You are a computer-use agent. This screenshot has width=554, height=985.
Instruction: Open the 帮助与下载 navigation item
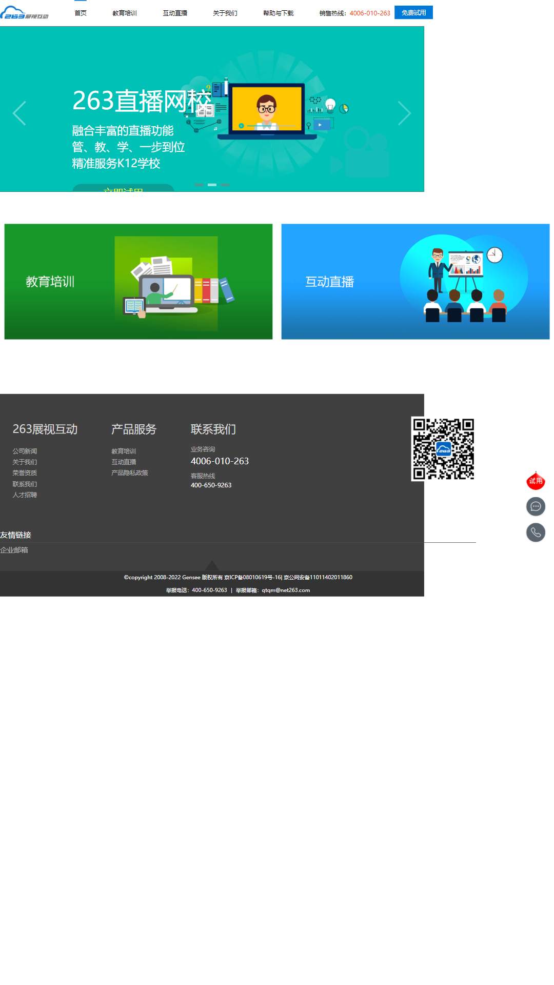pyautogui.click(x=279, y=13)
